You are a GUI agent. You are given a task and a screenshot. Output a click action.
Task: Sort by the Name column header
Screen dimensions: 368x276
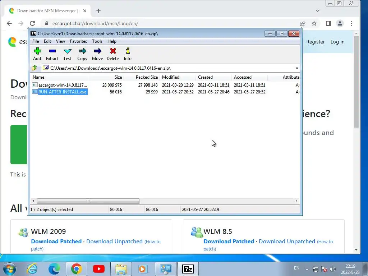pyautogui.click(x=59, y=77)
